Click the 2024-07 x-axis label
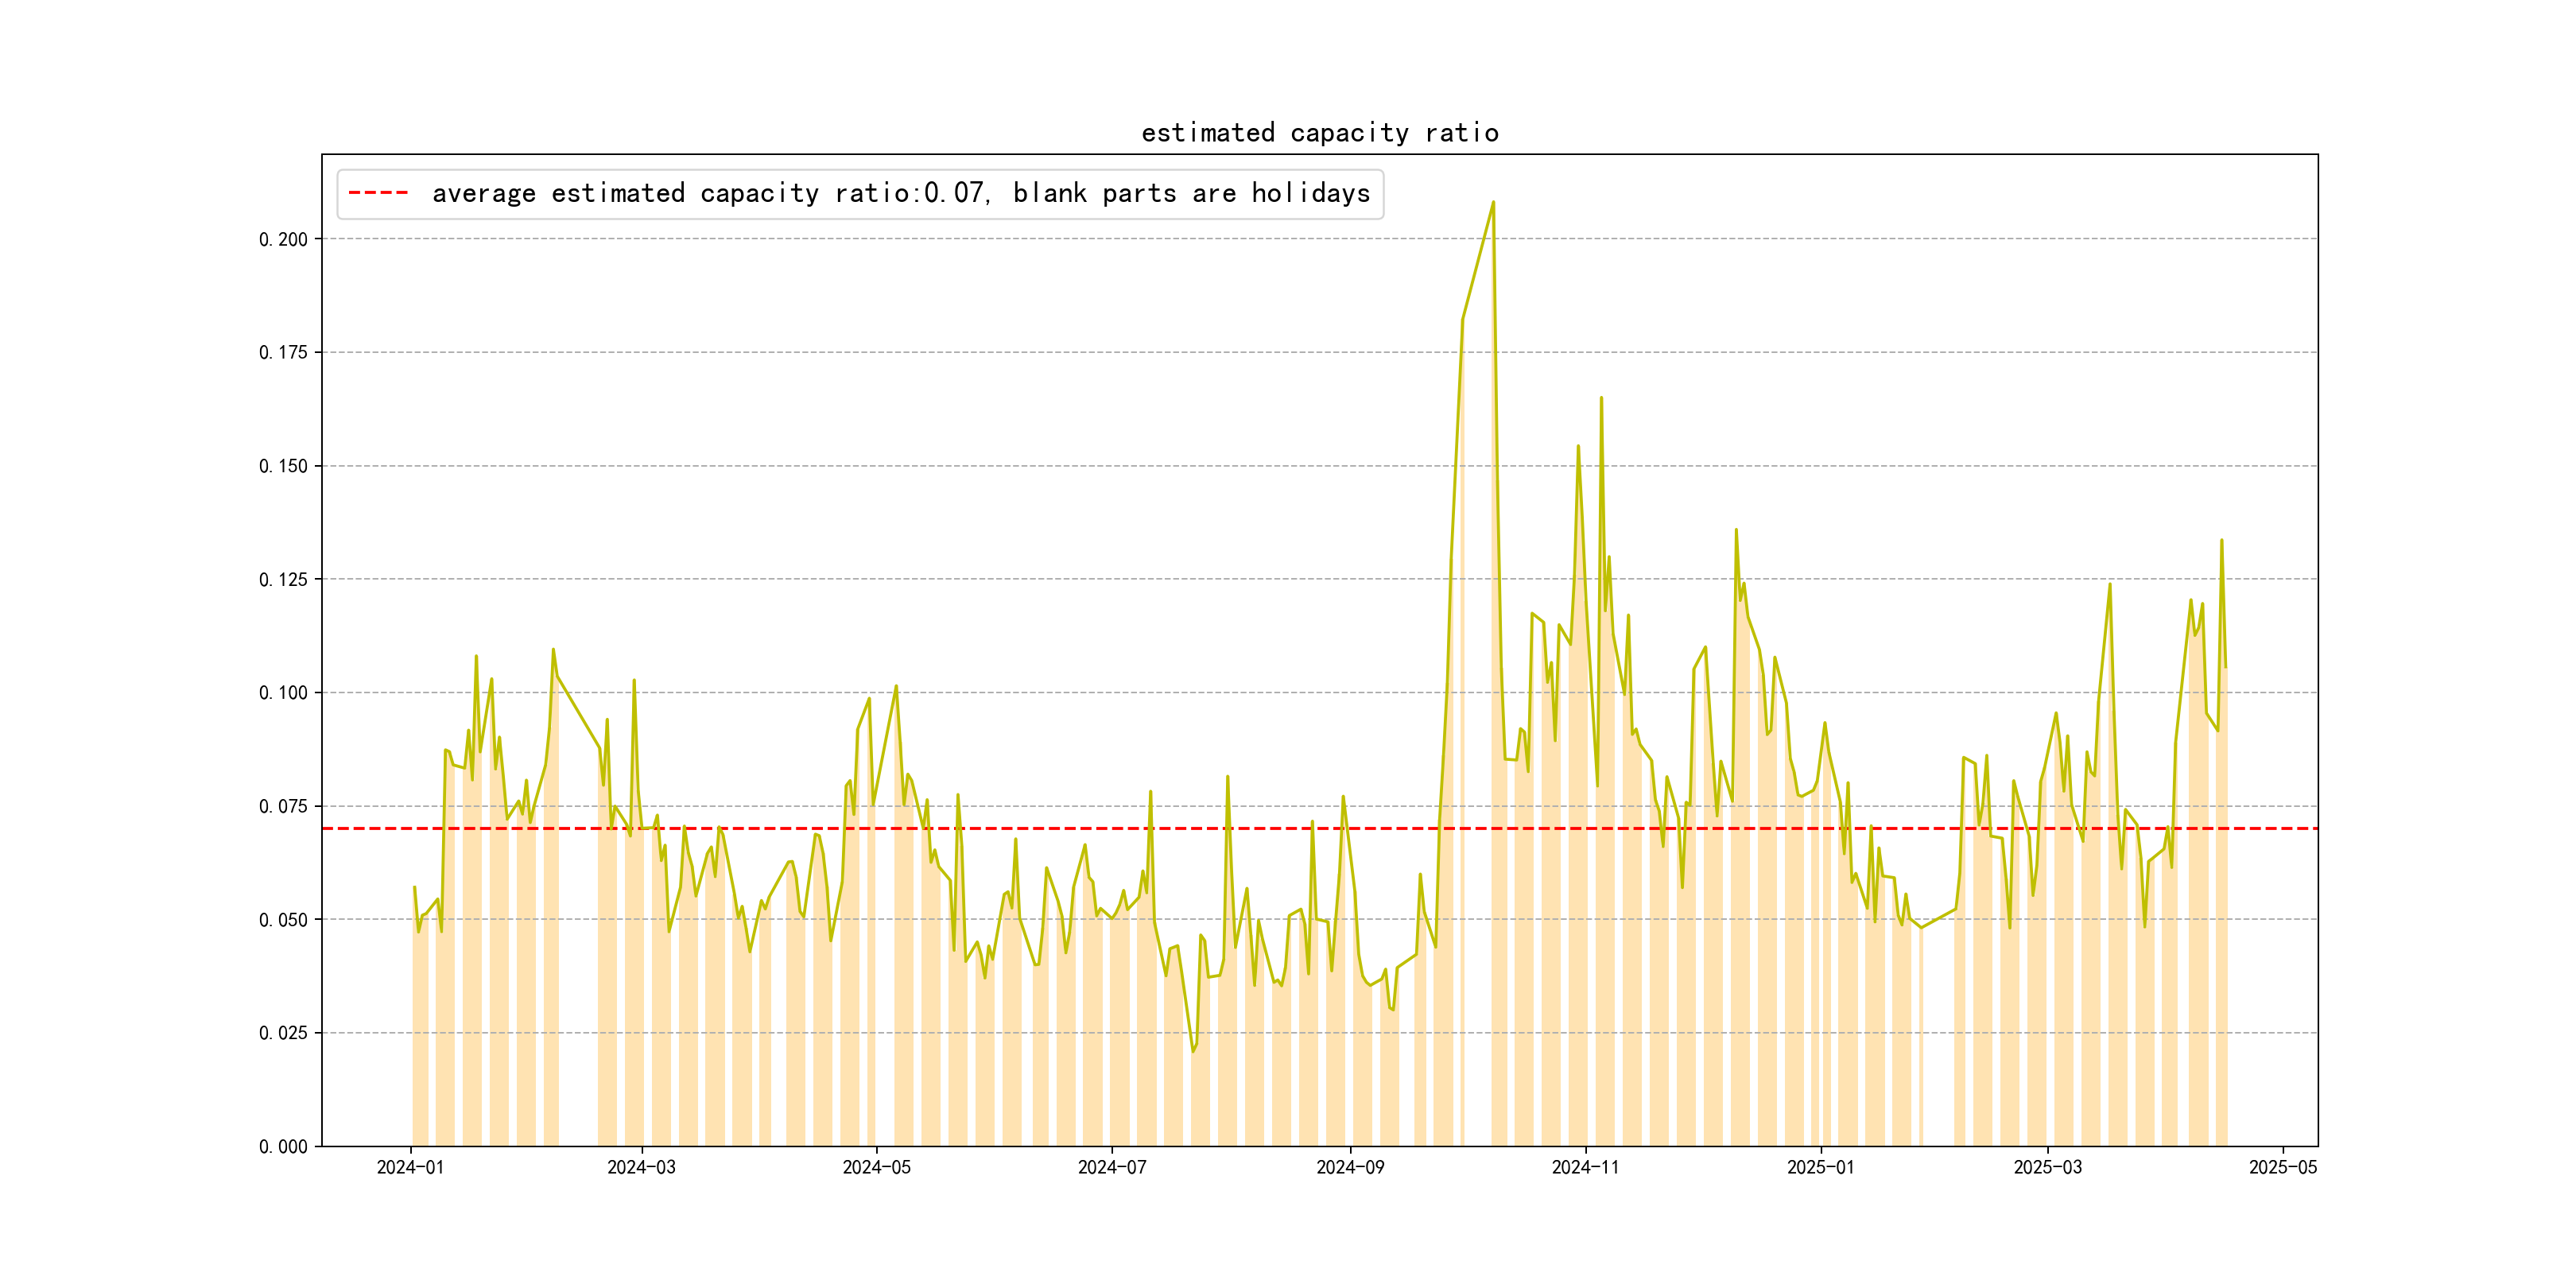Screen dimensions: 2576x1288 tap(1111, 1167)
